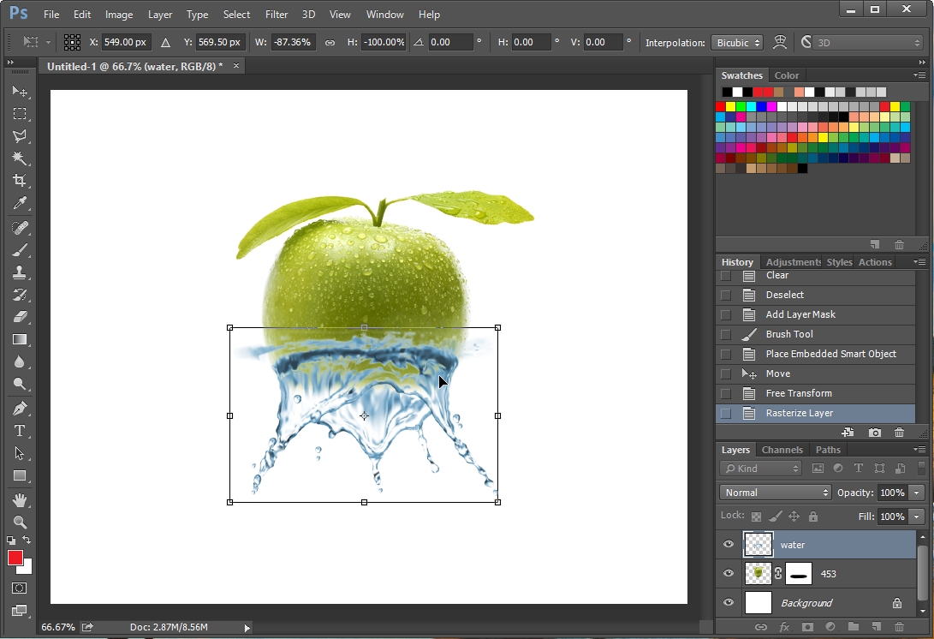Open the Swatches panel flyout menu
Viewport: 934px width, 639px height.
point(919,75)
